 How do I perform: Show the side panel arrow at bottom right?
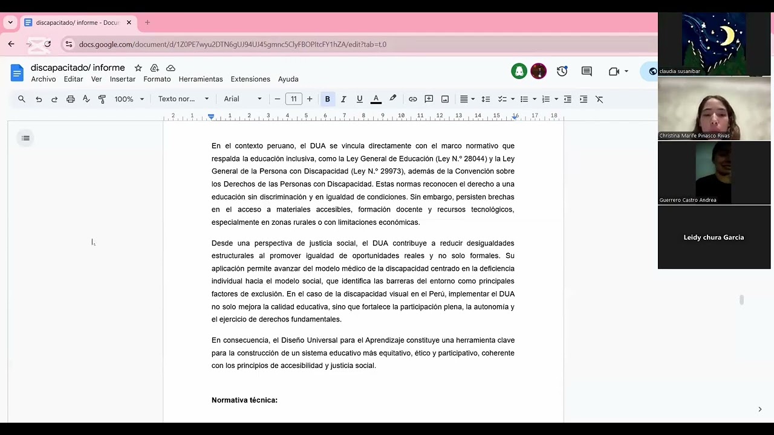(759, 409)
